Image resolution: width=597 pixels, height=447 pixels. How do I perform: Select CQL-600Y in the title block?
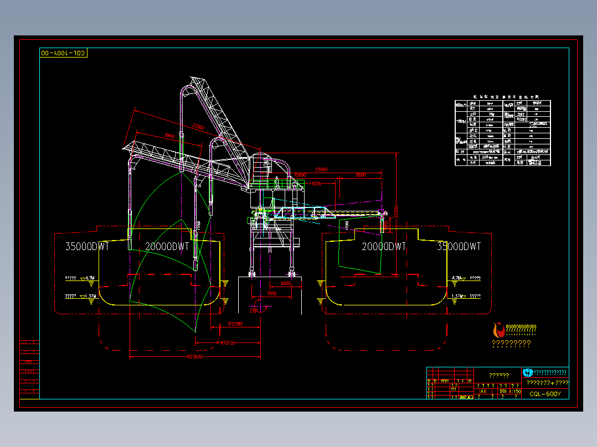click(x=545, y=394)
